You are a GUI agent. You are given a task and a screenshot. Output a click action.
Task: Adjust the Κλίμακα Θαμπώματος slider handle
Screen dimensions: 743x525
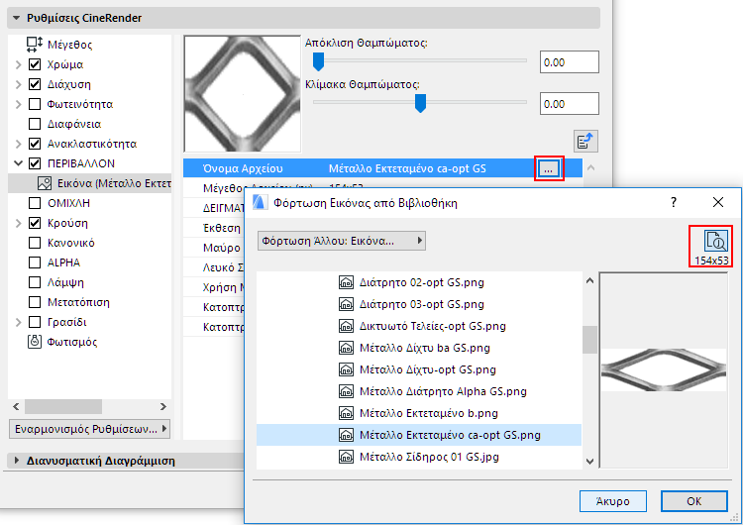pyautogui.click(x=420, y=103)
